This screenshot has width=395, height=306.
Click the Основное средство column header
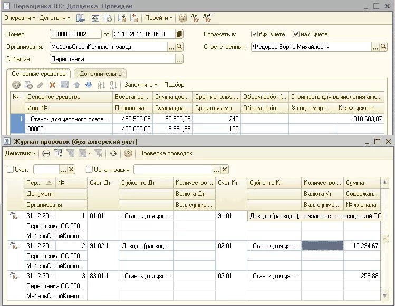[69, 97]
